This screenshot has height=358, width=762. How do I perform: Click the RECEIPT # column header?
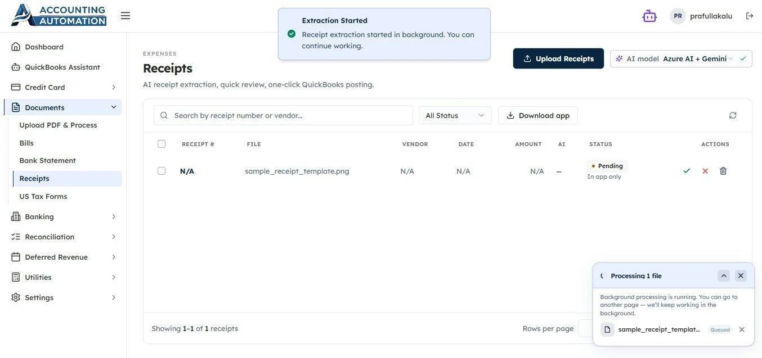pyautogui.click(x=198, y=144)
